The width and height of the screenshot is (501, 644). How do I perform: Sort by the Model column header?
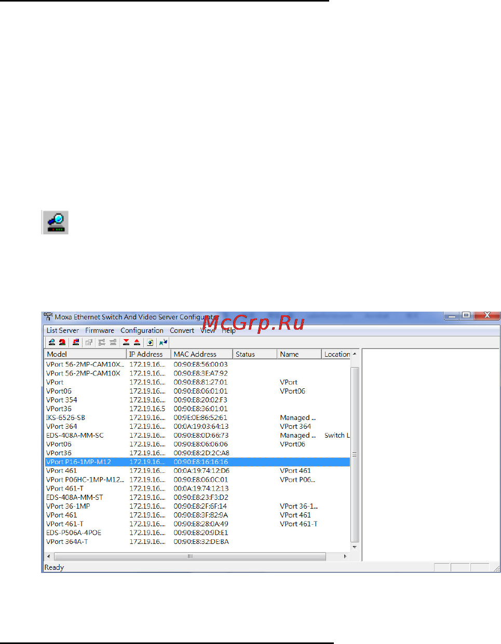tap(85, 354)
